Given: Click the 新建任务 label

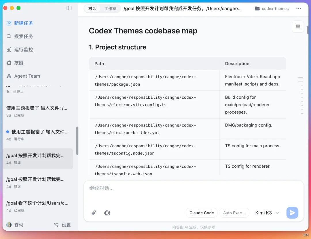Looking at the screenshot, I should pyautogui.click(x=24, y=23).
